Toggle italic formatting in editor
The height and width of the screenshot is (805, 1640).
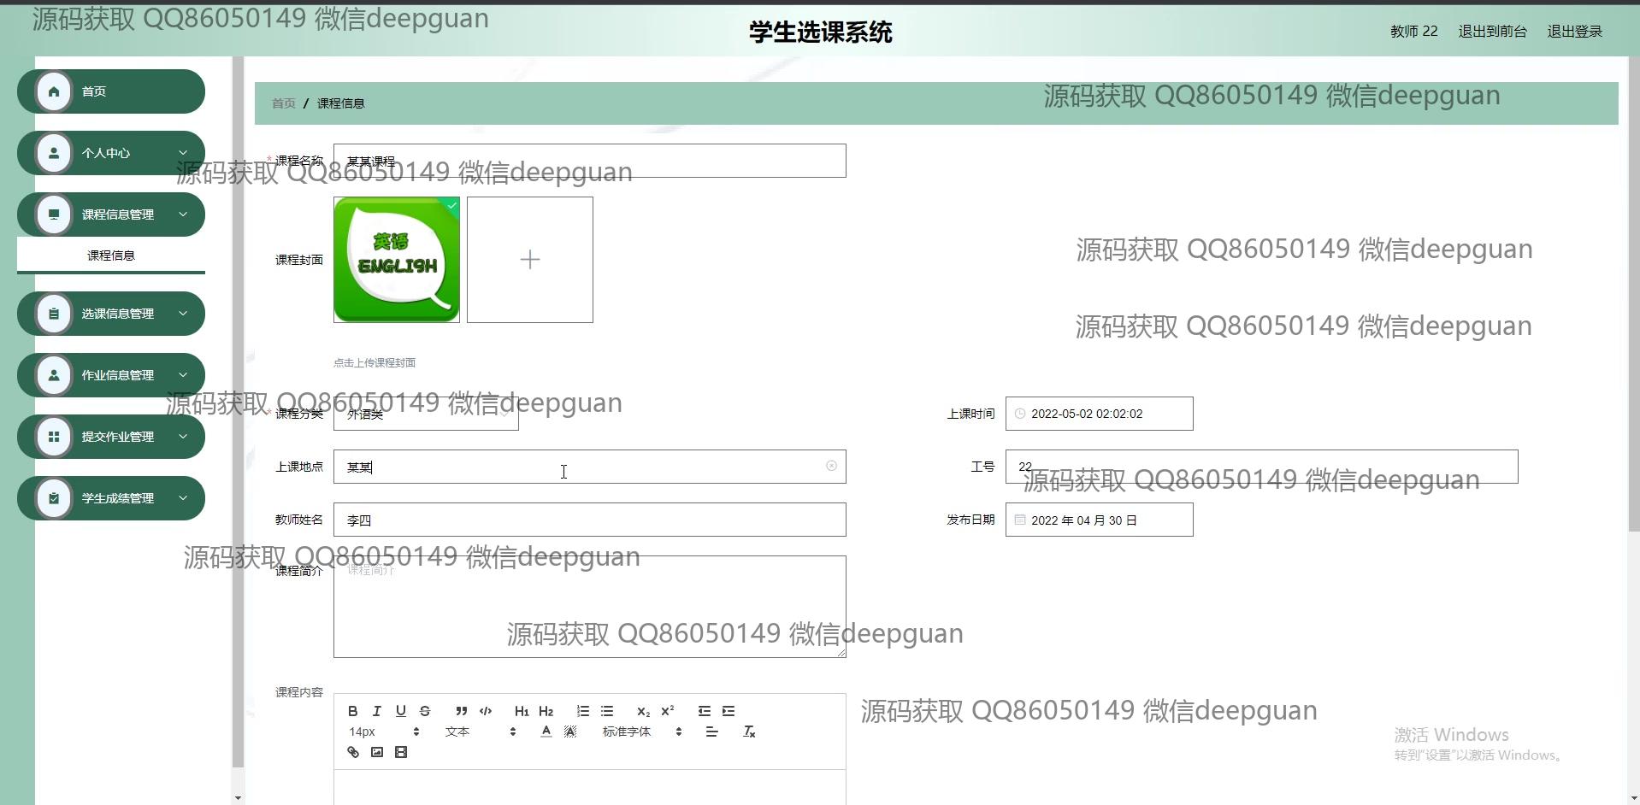click(x=376, y=711)
